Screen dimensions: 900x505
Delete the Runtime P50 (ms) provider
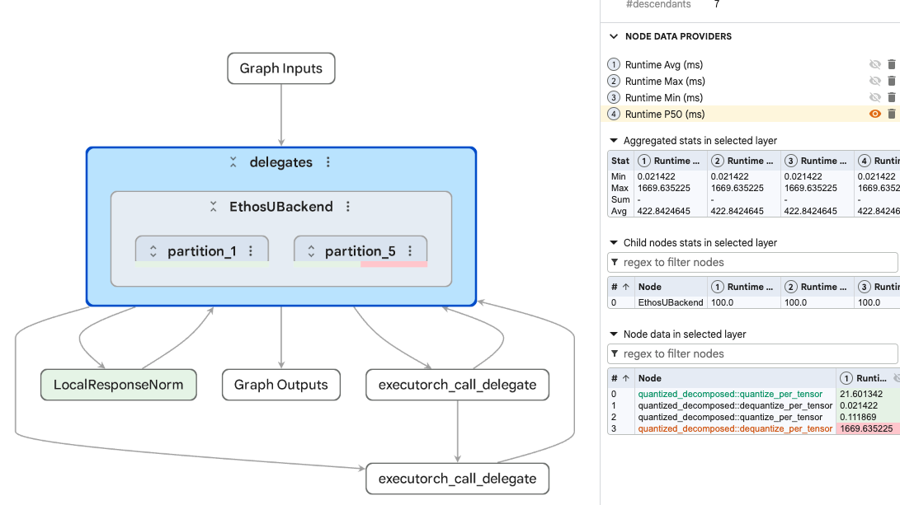pyautogui.click(x=892, y=114)
